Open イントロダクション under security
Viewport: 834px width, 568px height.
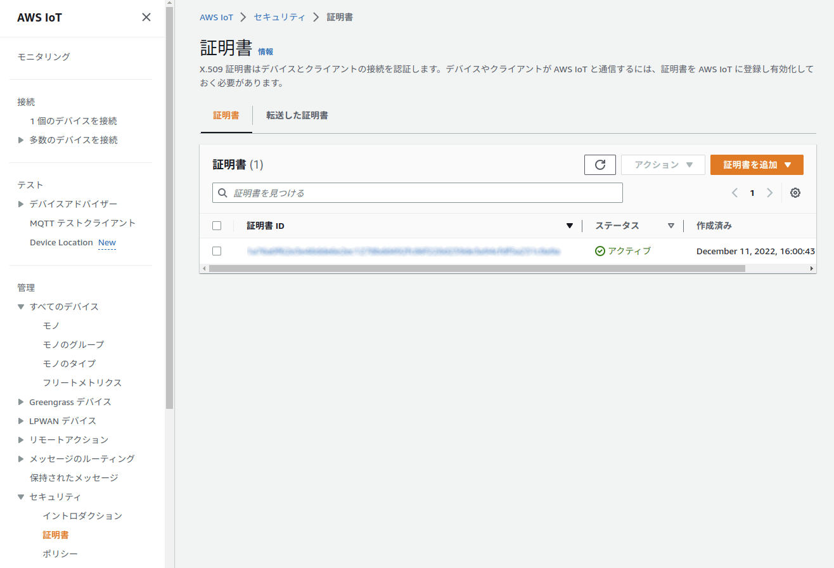coord(82,516)
